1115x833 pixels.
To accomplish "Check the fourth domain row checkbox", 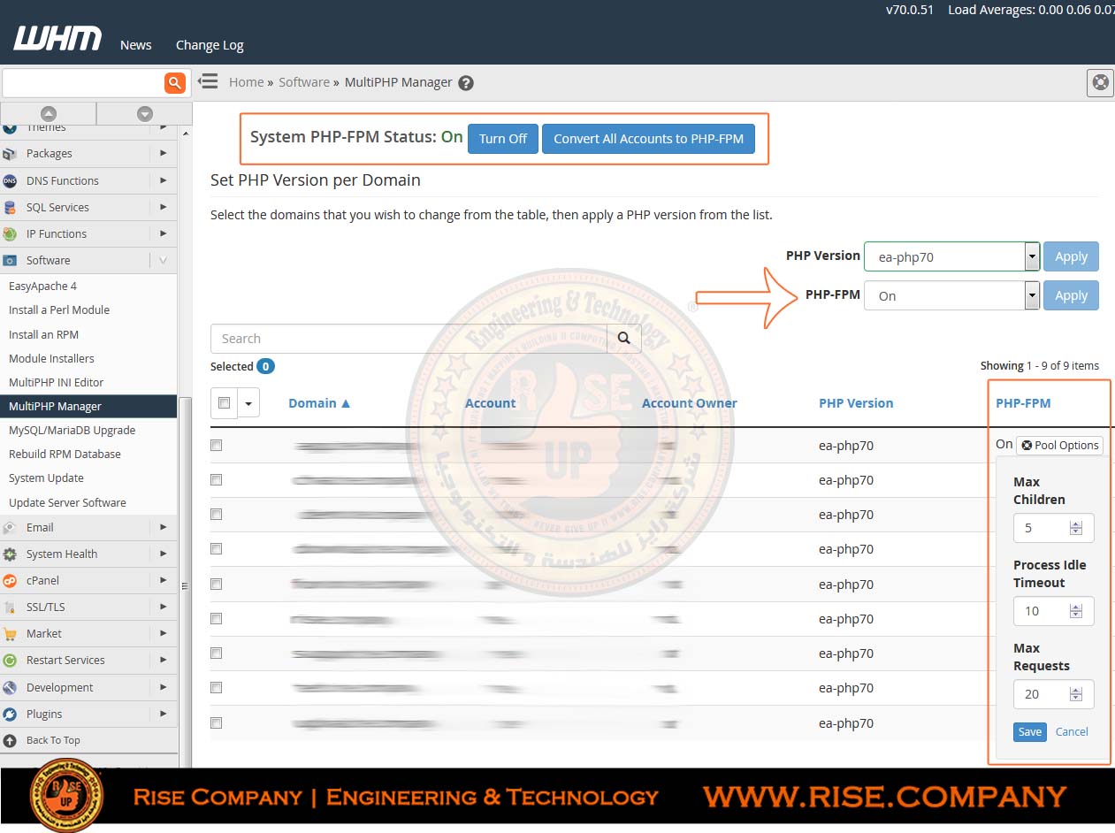I will (x=216, y=549).
